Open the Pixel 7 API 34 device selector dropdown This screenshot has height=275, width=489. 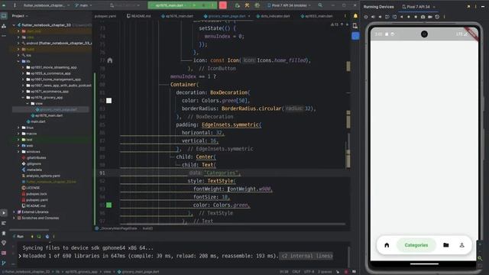tap(289, 5)
